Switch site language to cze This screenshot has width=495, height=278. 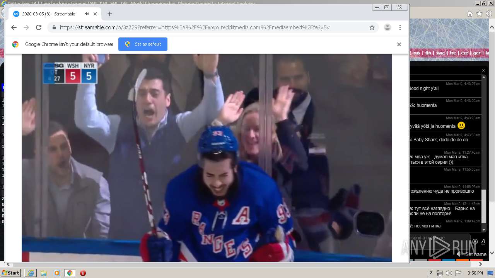pos(464,53)
